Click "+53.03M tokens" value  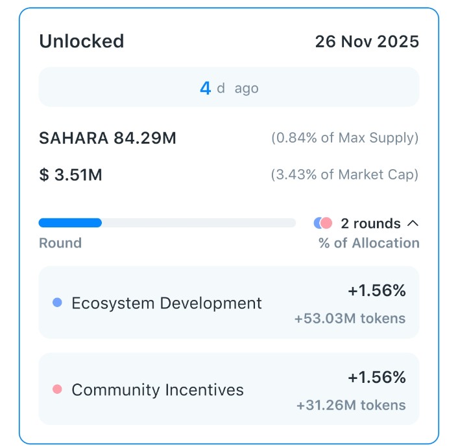[x=350, y=318]
